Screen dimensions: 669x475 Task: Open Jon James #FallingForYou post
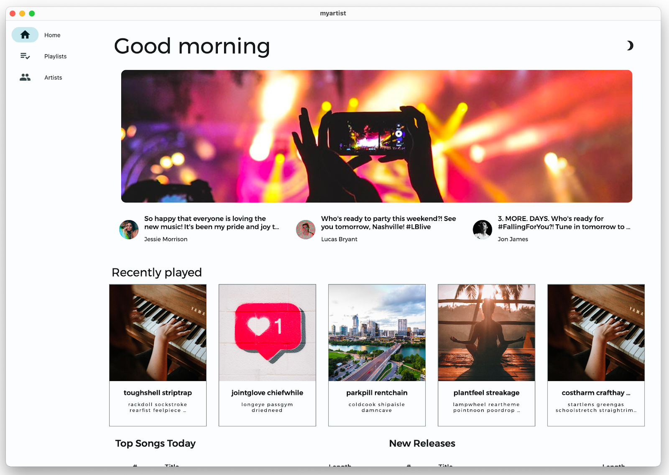pos(564,223)
